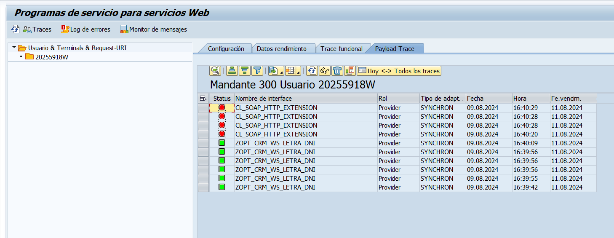Click the Log de errores button
The image size is (614, 238).
coord(86,29)
